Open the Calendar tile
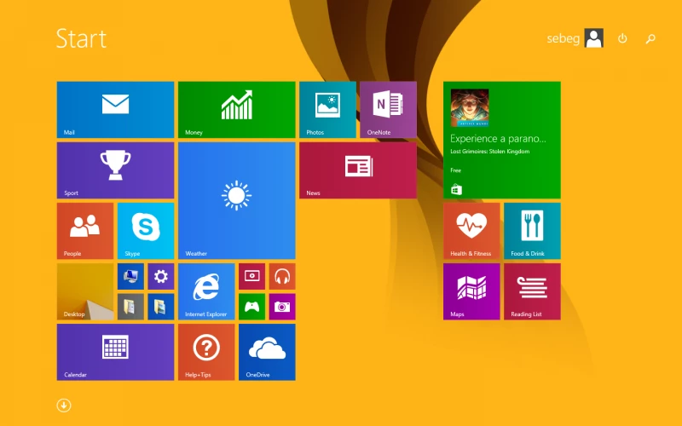This screenshot has height=426, width=682. point(115,352)
